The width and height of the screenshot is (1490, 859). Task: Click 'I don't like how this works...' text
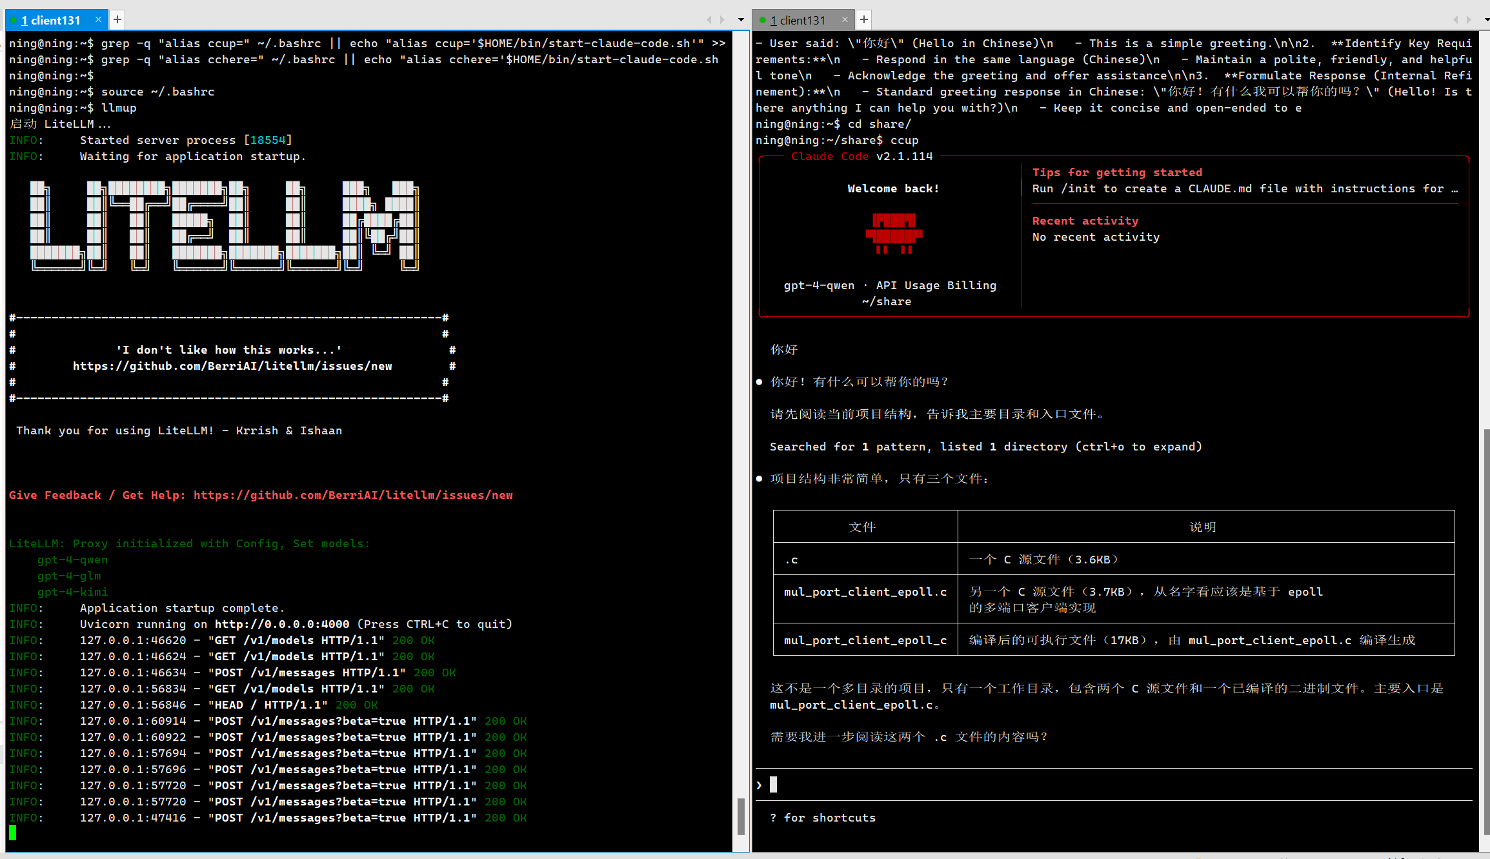(229, 350)
